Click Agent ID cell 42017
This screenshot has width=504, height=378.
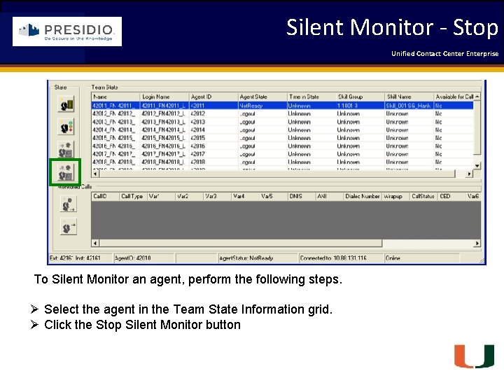click(213, 154)
